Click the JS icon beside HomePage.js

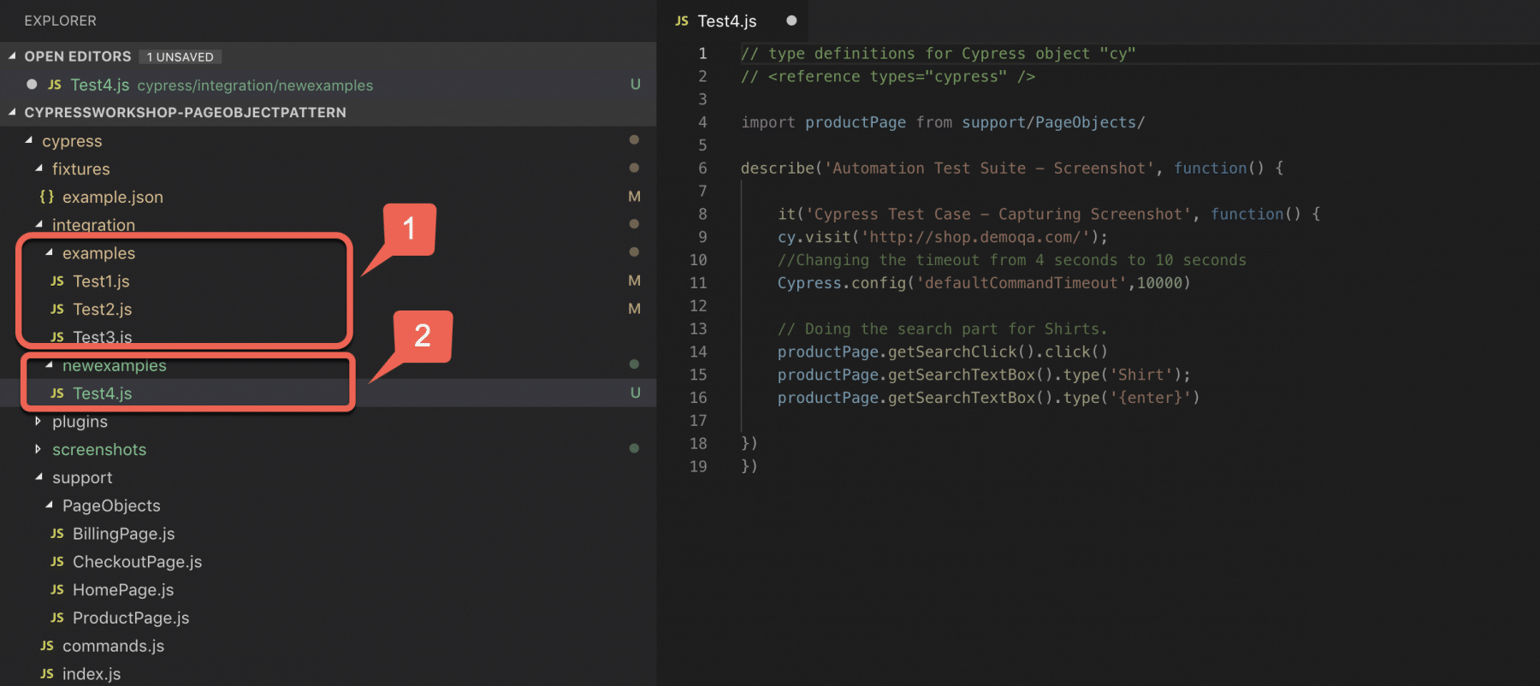tap(57, 590)
